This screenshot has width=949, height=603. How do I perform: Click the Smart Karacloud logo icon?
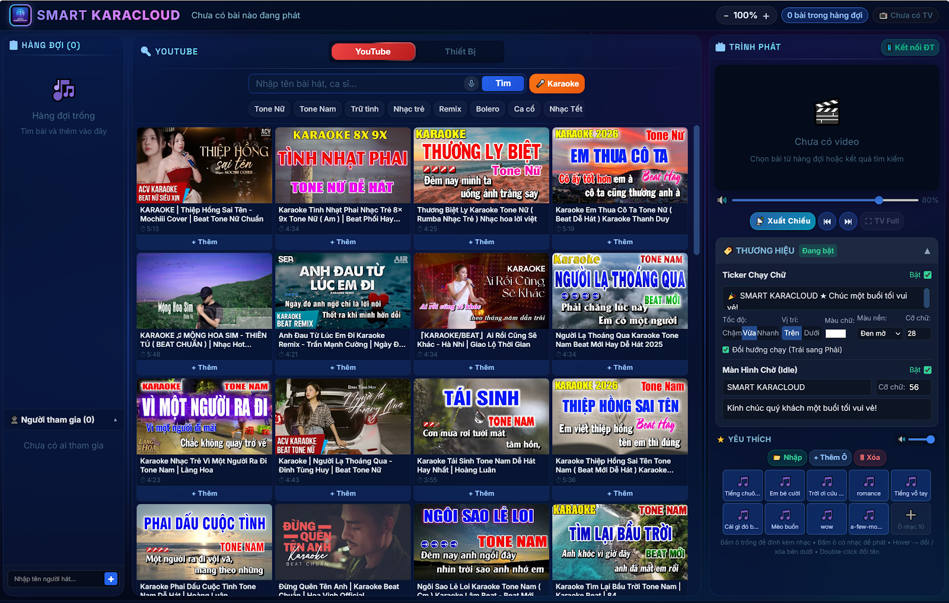click(21, 15)
